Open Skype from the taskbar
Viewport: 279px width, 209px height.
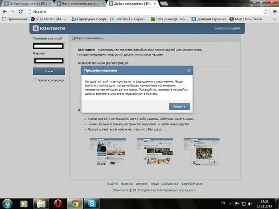[x=92, y=204]
